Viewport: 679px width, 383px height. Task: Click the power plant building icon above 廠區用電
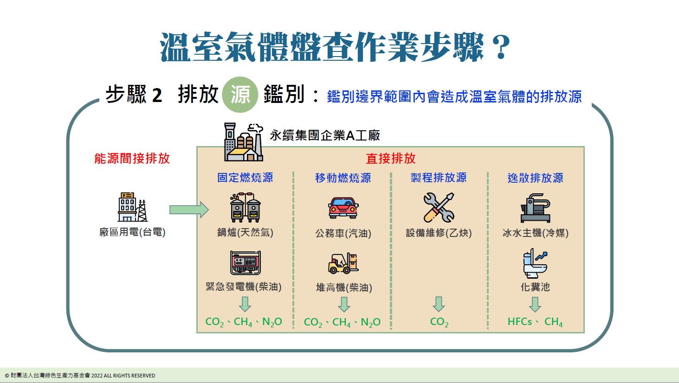[x=132, y=207]
